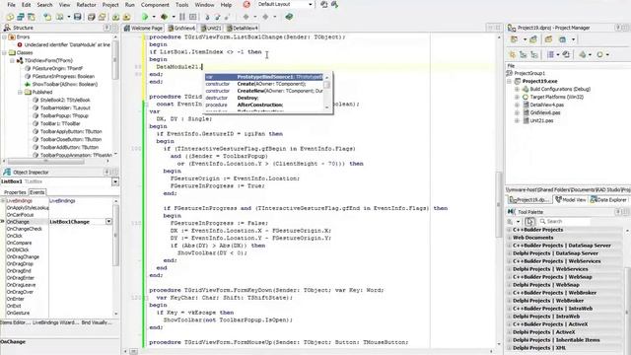Switch to the Welcome Page tab

[143, 28]
